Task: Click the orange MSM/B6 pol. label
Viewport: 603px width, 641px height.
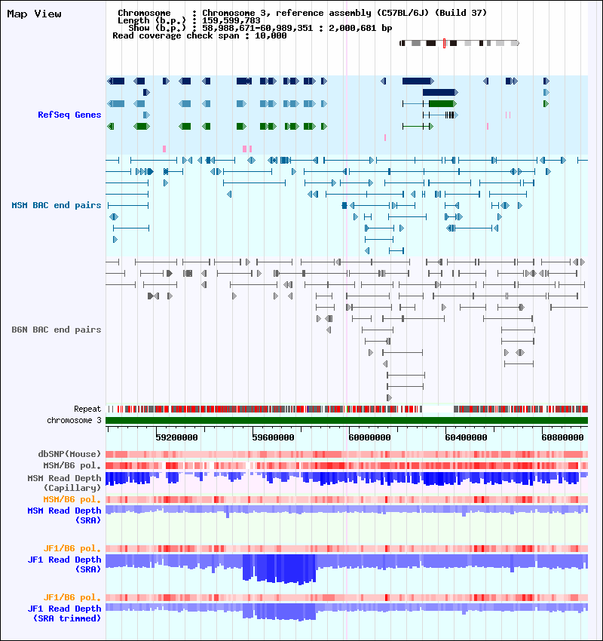Action: [72, 499]
